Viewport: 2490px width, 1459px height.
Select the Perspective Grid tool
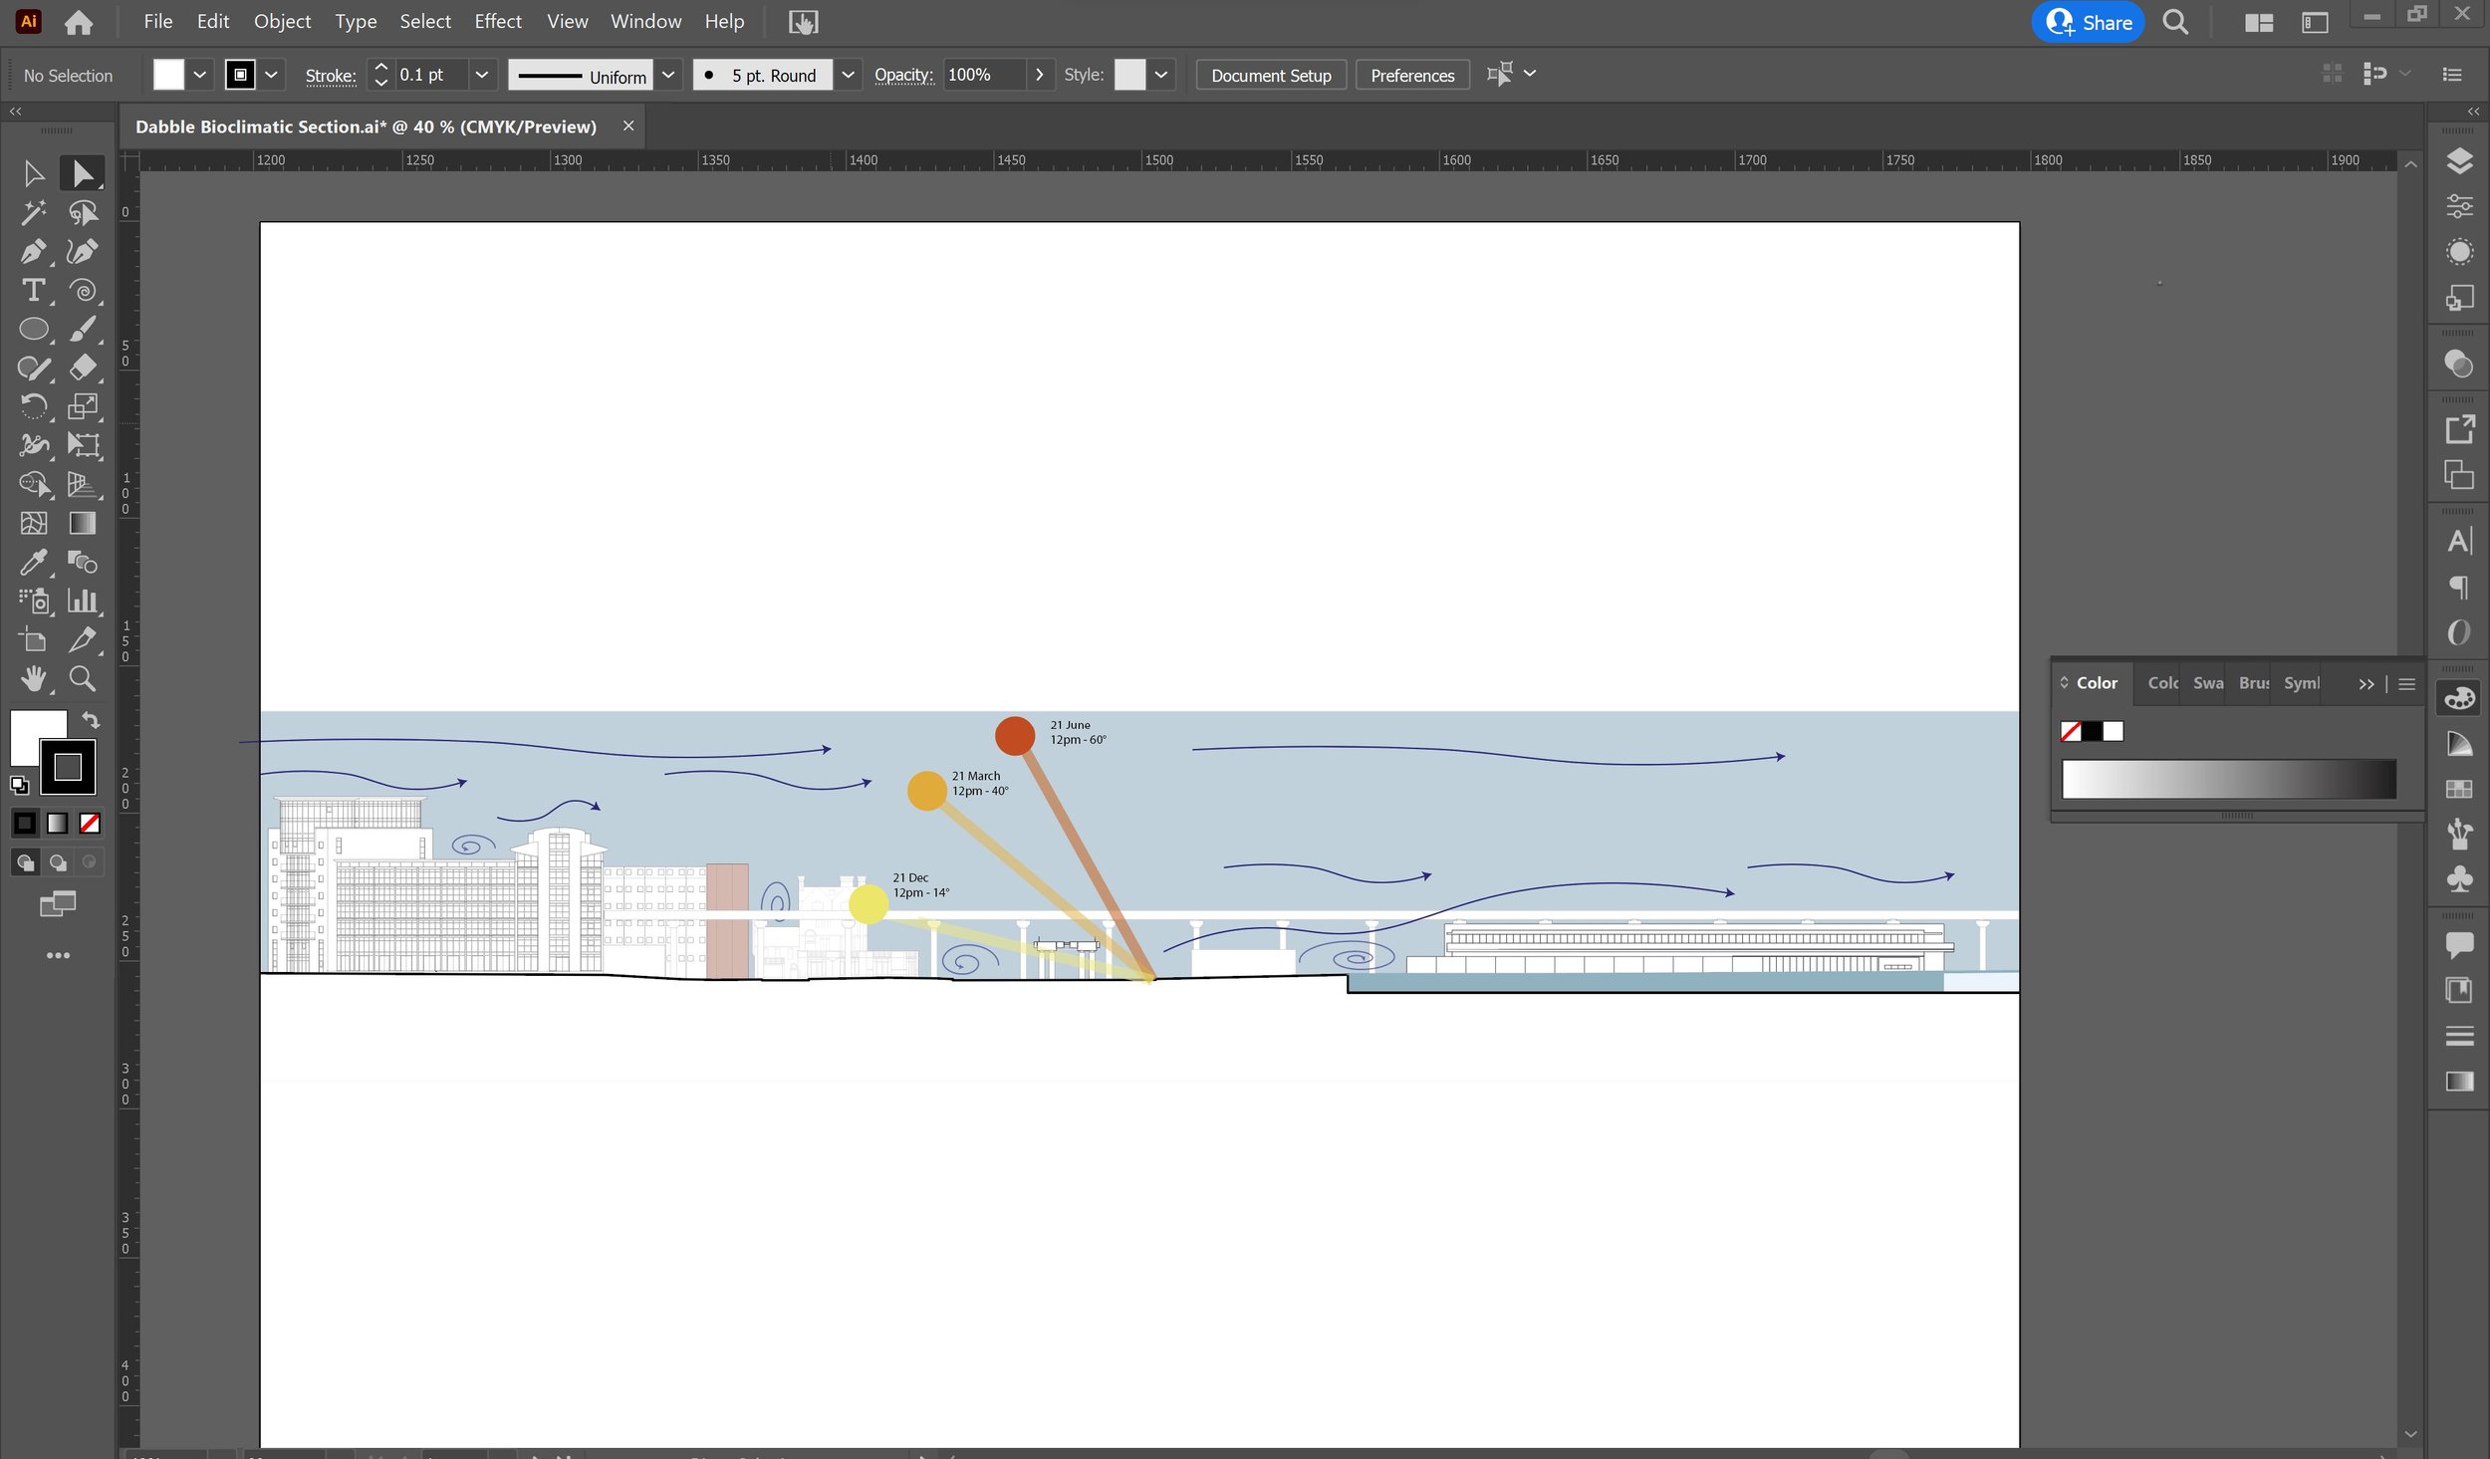[83, 484]
